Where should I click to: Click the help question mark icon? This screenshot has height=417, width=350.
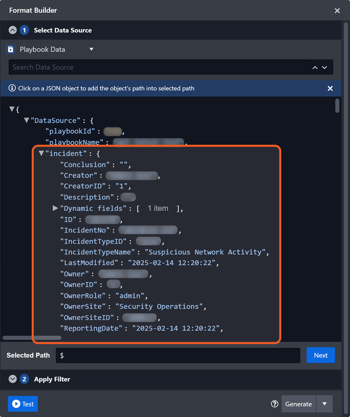(274, 404)
